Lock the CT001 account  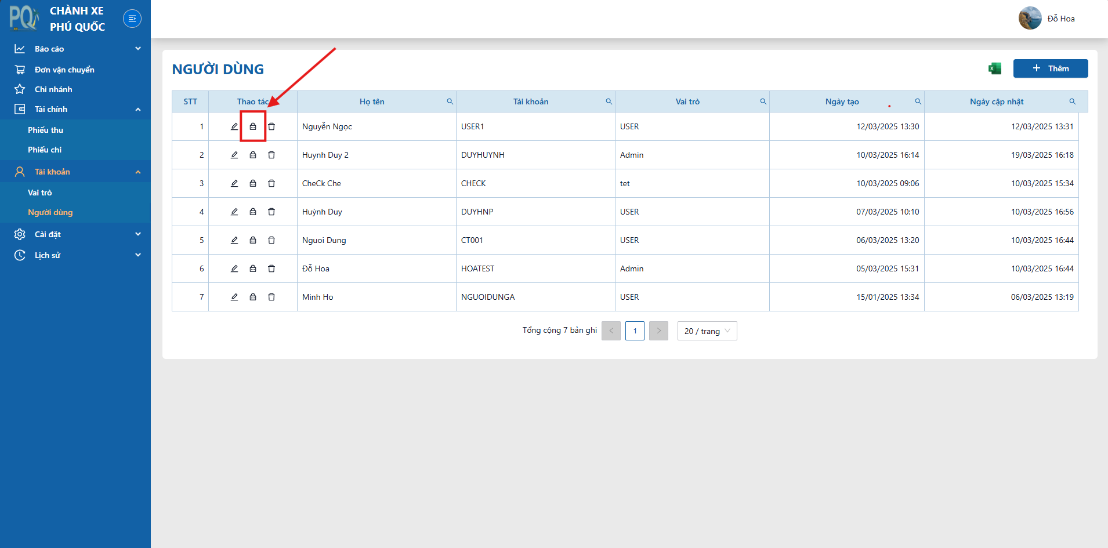click(253, 240)
